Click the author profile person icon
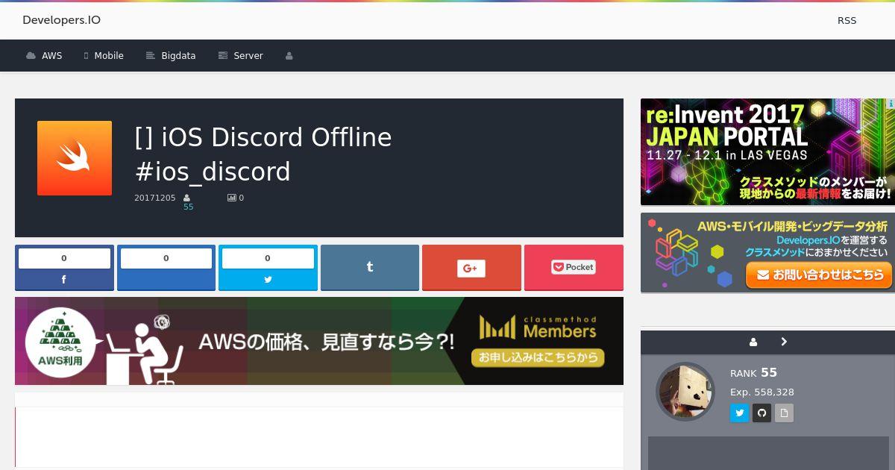This screenshot has width=895, height=470. [753, 342]
